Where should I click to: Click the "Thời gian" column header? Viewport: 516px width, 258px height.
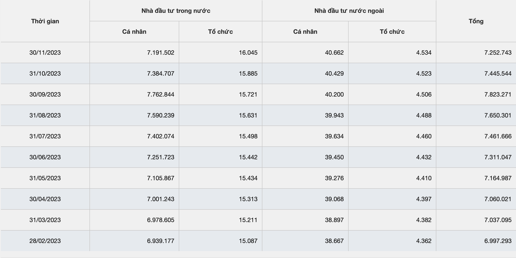45,21
